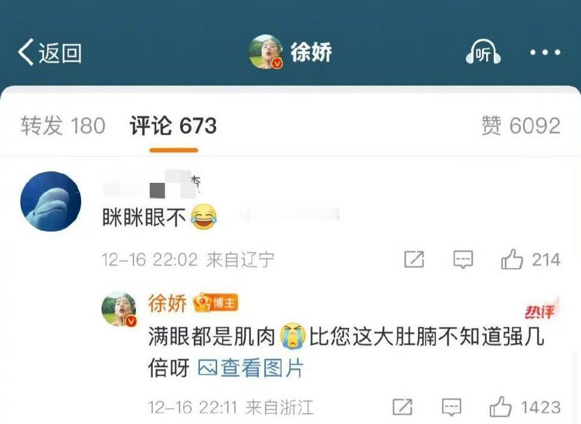The width and height of the screenshot is (581, 424).
Task: Open the three-dot more options menu
Action: click(x=545, y=53)
